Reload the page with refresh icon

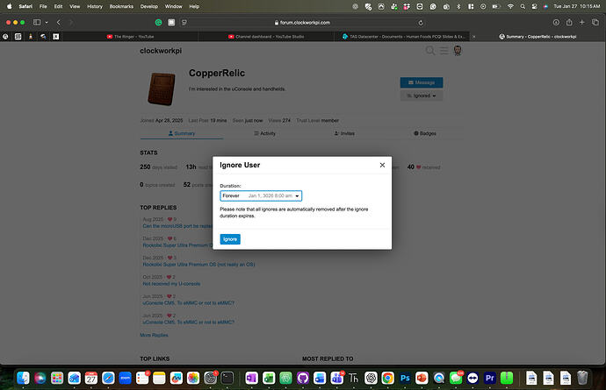[x=421, y=23]
